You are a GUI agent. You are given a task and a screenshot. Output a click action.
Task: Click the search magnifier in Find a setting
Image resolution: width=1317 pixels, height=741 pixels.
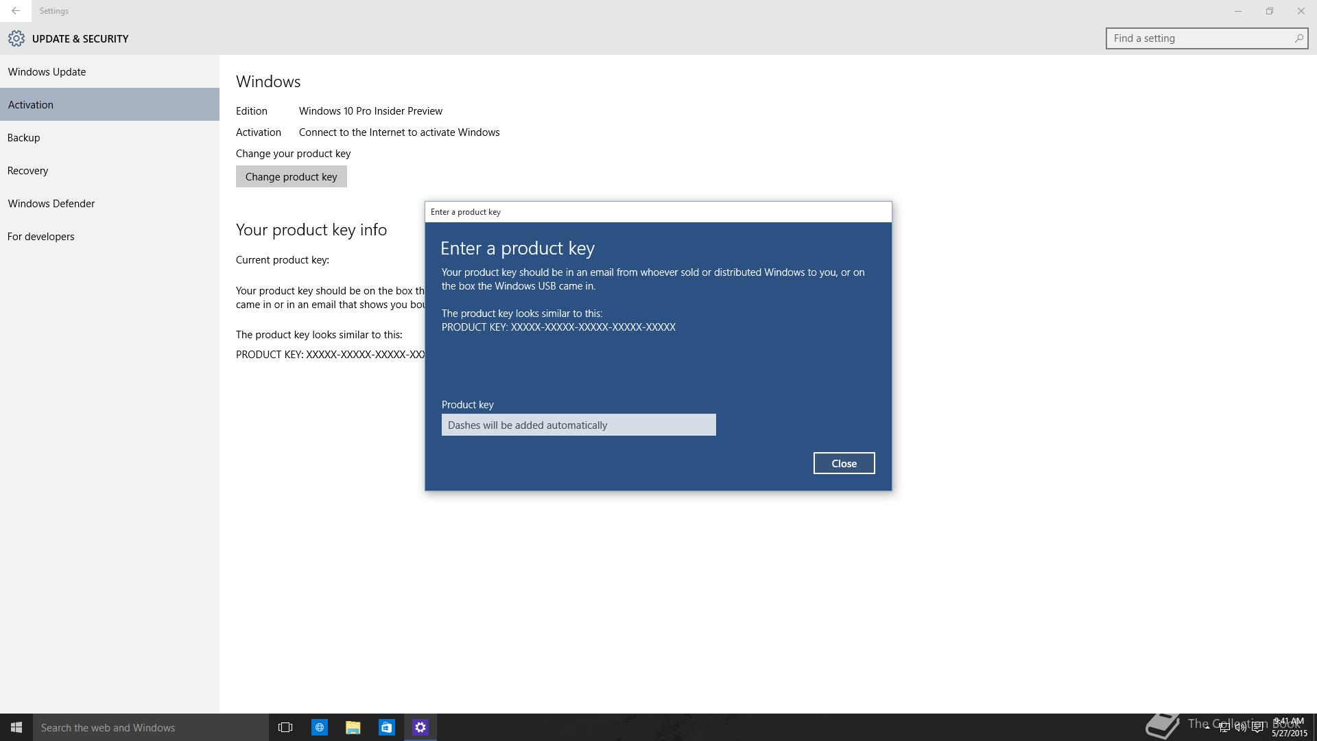tap(1298, 38)
